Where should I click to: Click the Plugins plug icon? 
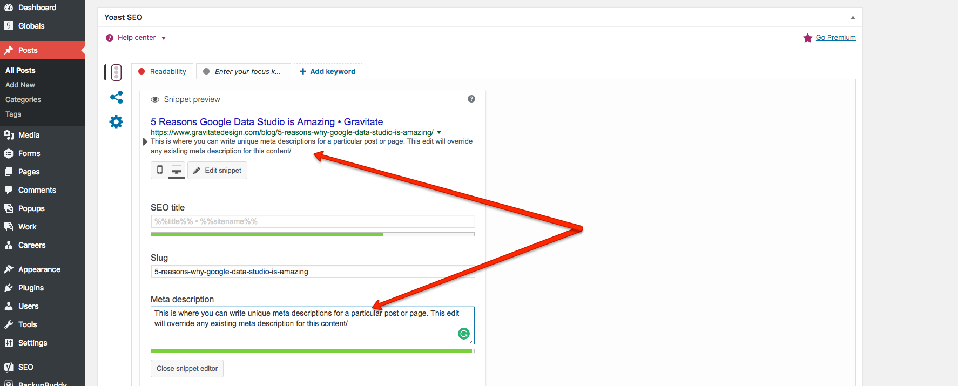tap(9, 288)
